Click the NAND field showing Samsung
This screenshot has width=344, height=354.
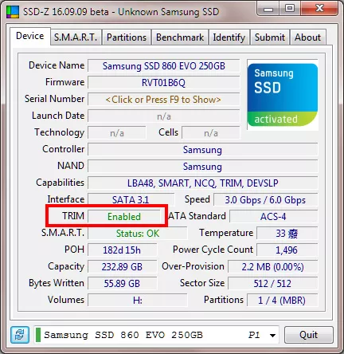pos(202,167)
